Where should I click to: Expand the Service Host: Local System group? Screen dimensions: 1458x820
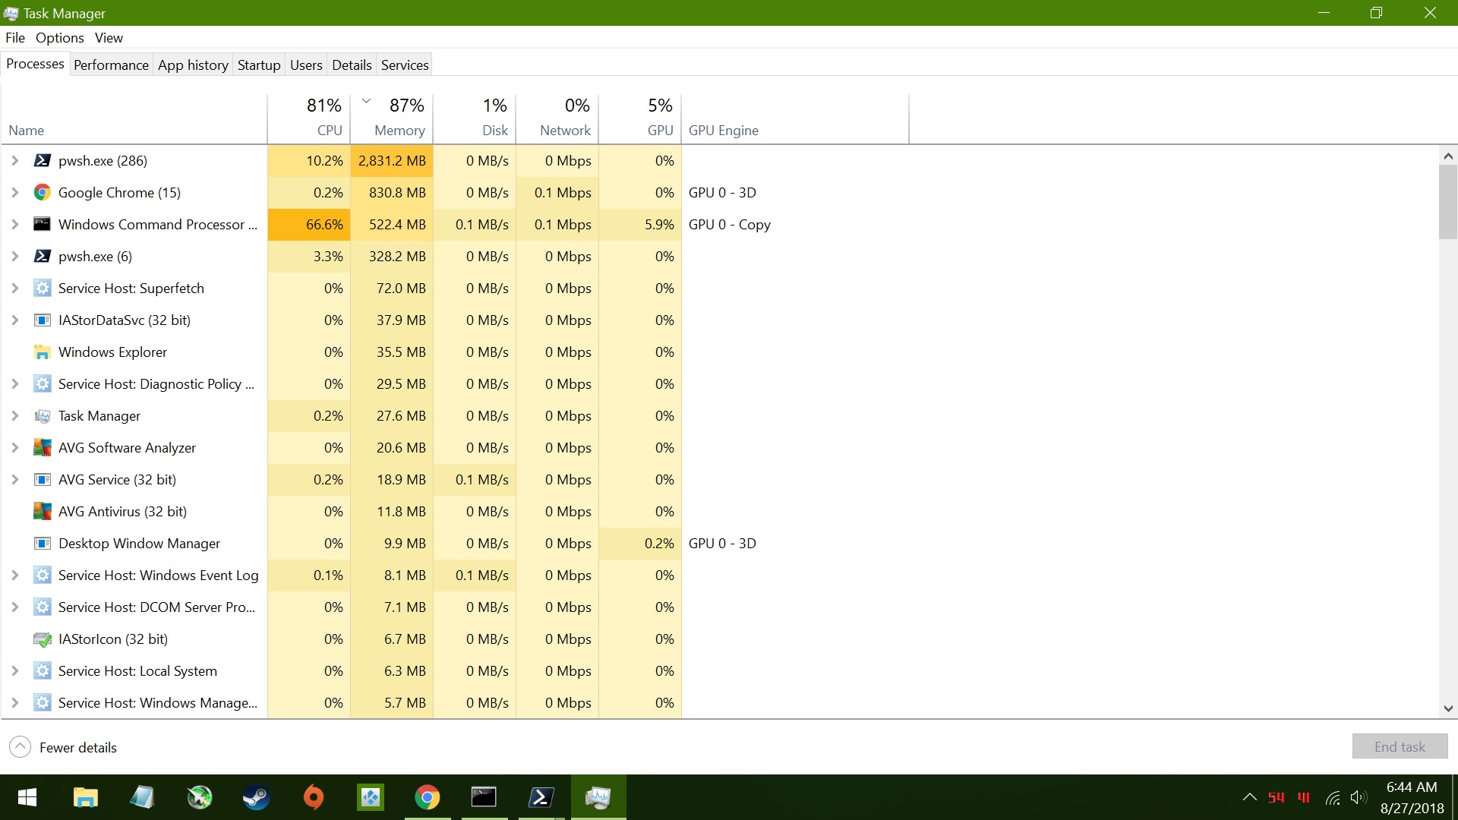(15, 670)
